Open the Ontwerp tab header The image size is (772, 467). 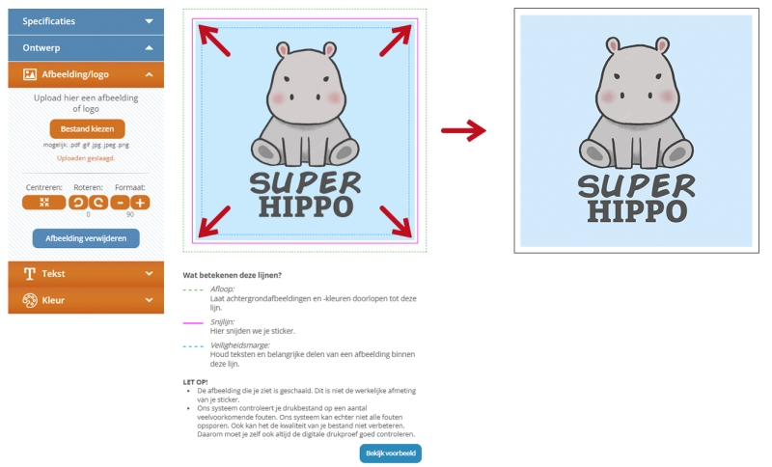coord(86,47)
